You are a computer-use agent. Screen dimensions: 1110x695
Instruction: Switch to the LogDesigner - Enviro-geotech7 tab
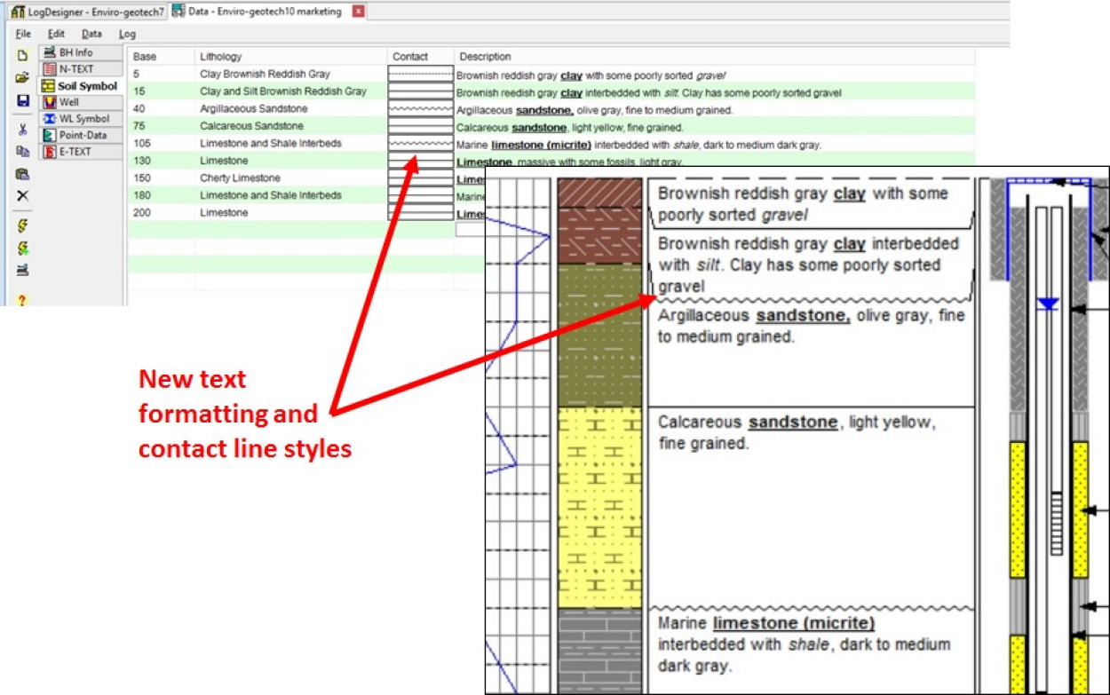pos(86,12)
